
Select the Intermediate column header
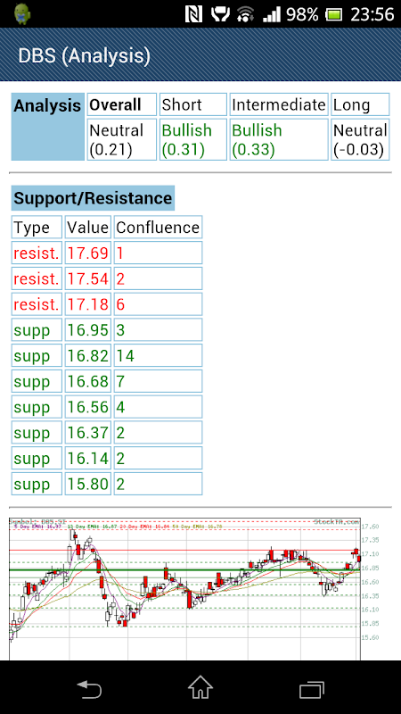pyautogui.click(x=279, y=104)
